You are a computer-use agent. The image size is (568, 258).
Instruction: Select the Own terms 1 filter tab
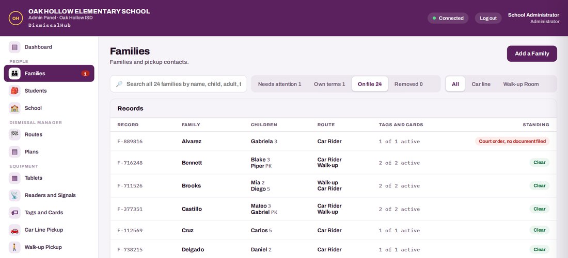tap(329, 84)
